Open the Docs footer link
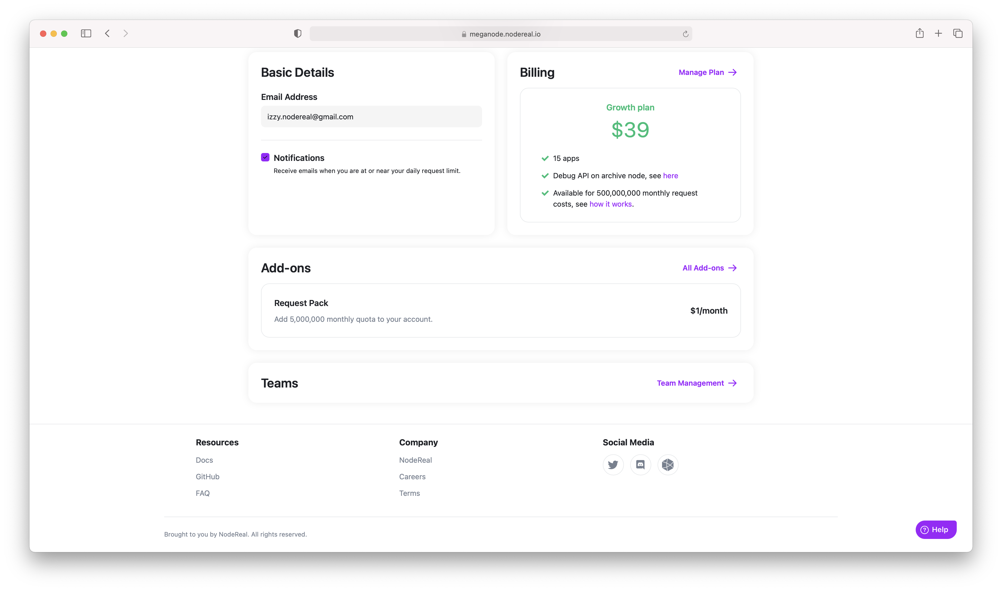Viewport: 1002px width, 591px height. [204, 460]
